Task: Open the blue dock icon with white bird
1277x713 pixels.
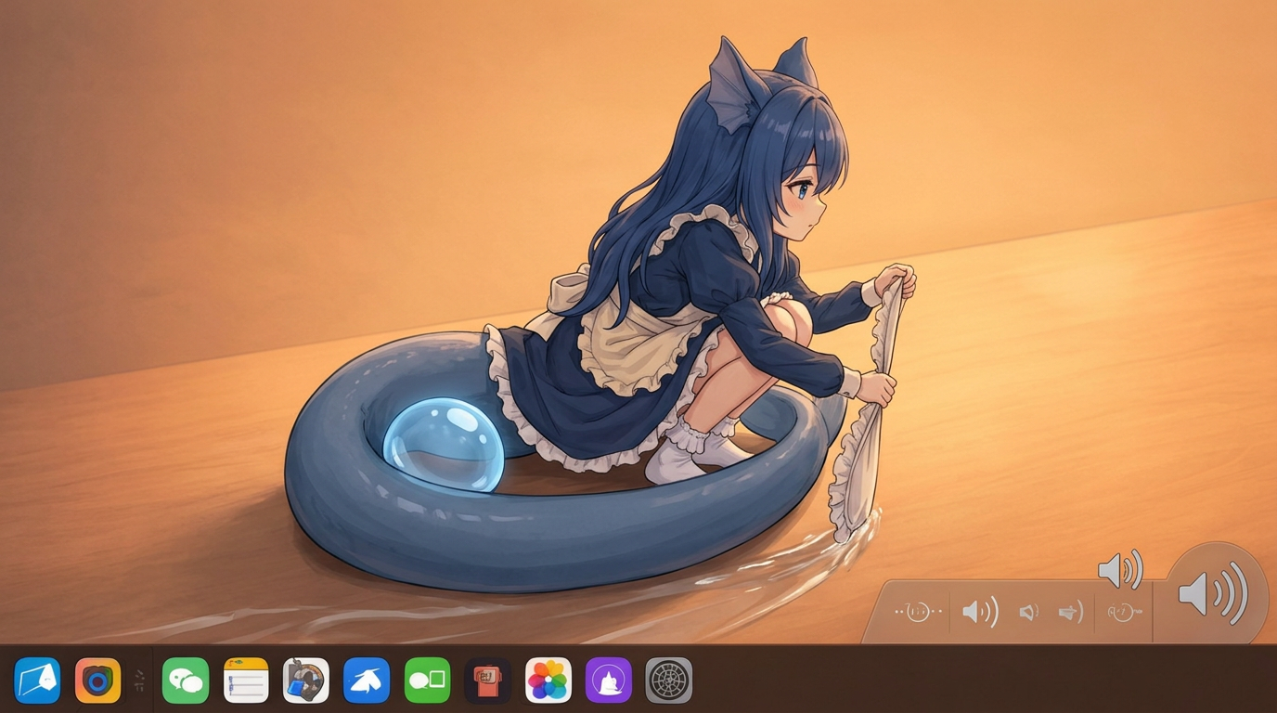Action: pyautogui.click(x=367, y=681)
